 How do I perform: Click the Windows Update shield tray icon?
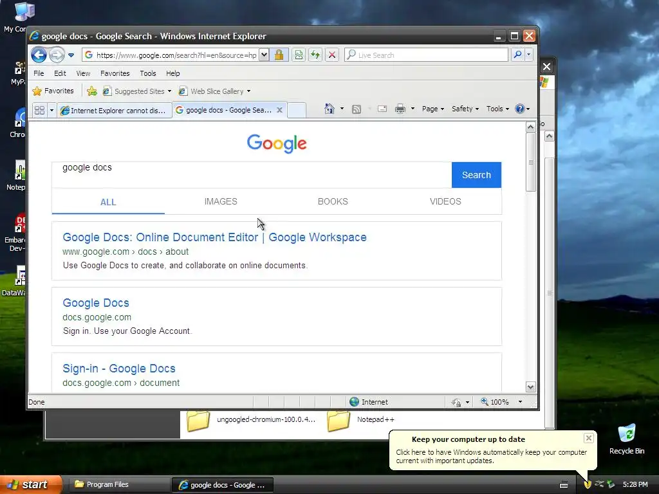[x=587, y=484]
